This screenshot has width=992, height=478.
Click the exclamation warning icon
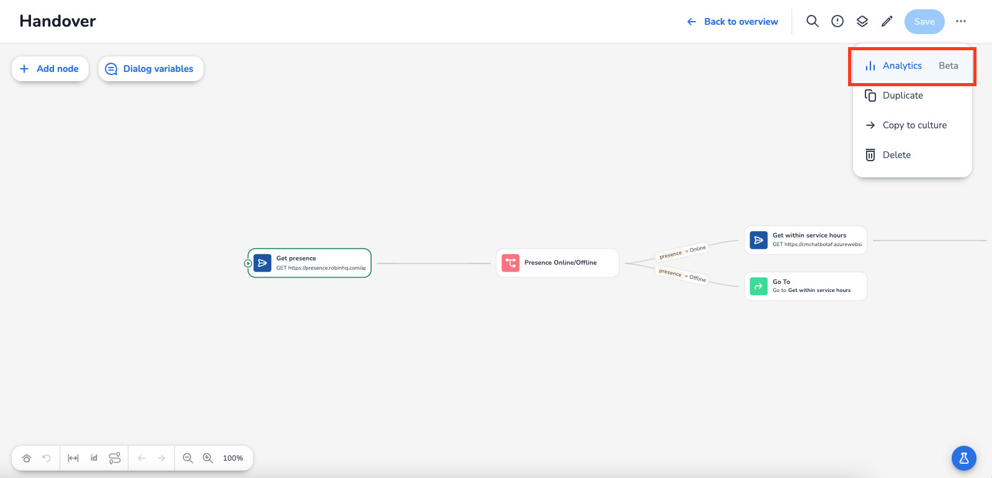click(838, 21)
